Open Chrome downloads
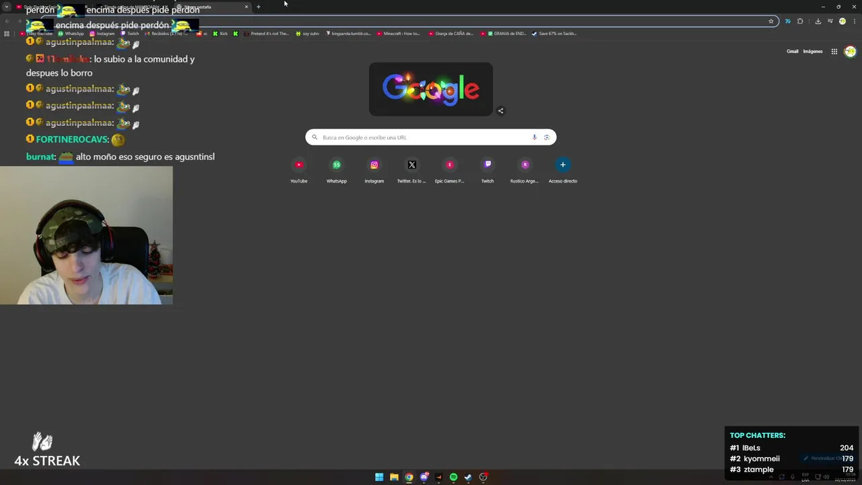The image size is (862, 485). [818, 22]
